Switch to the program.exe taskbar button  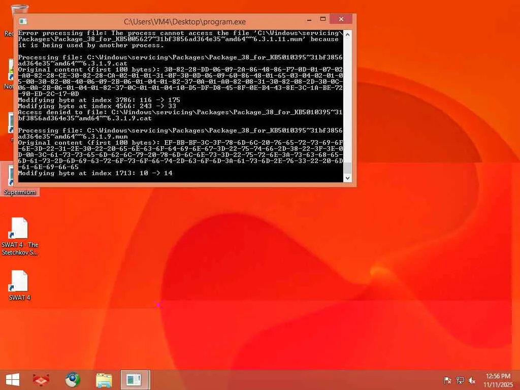click(x=135, y=380)
